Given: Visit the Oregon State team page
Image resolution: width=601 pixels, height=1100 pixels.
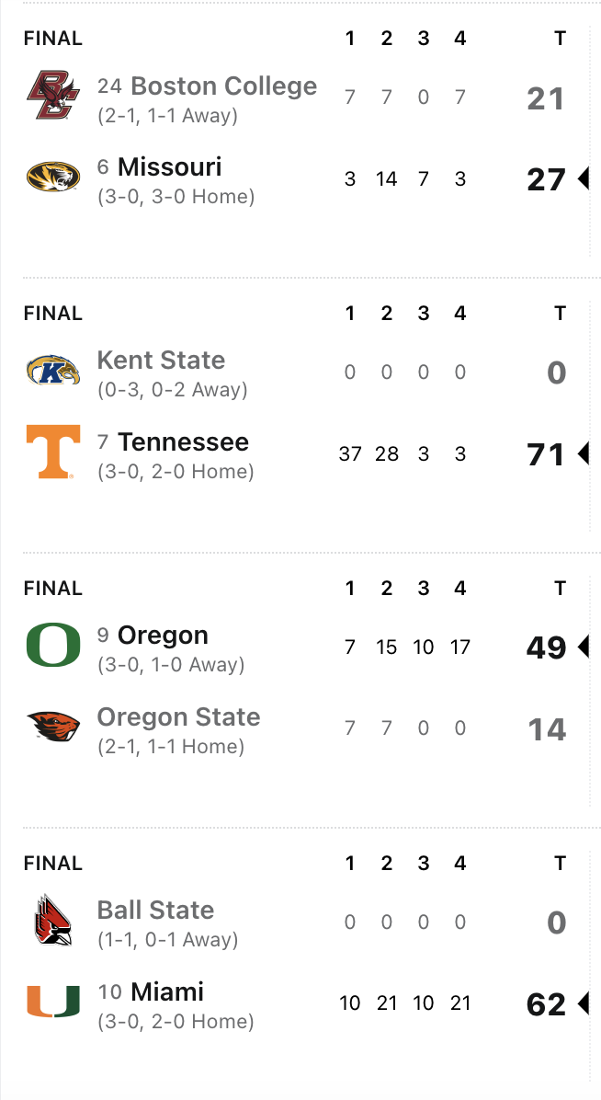Looking at the screenshot, I should tap(178, 717).
